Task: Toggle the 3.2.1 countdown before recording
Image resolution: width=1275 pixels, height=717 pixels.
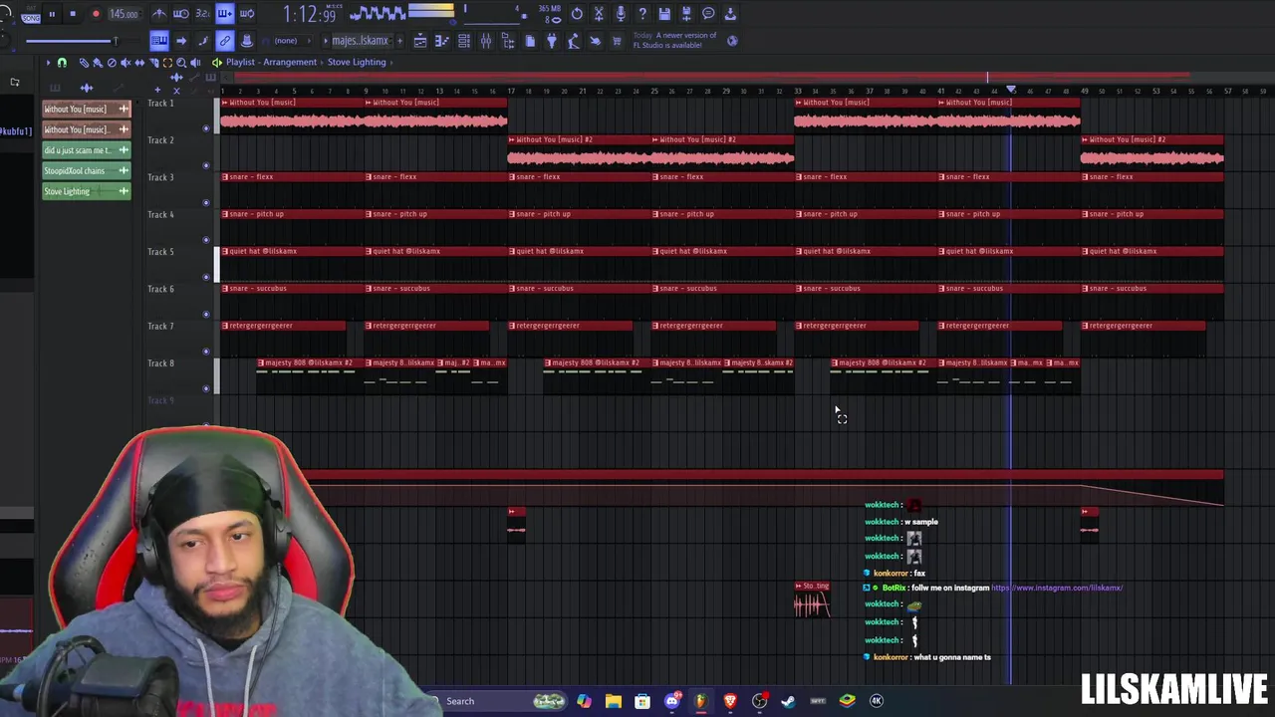Action: [x=203, y=14]
